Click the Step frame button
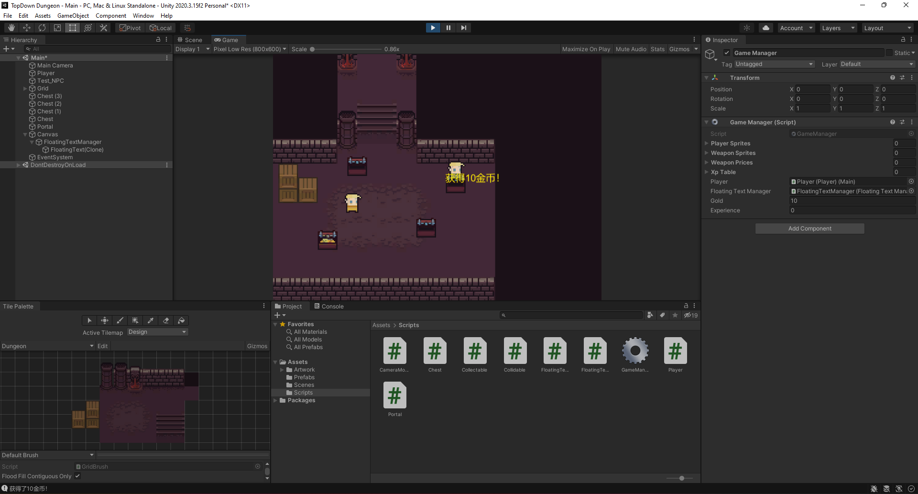The height and width of the screenshot is (494, 918). 463,28
